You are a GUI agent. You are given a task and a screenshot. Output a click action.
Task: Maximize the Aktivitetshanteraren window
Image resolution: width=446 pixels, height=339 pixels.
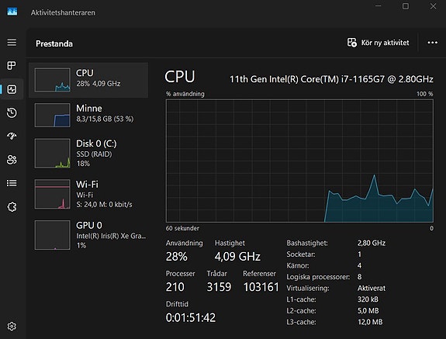pos(406,6)
